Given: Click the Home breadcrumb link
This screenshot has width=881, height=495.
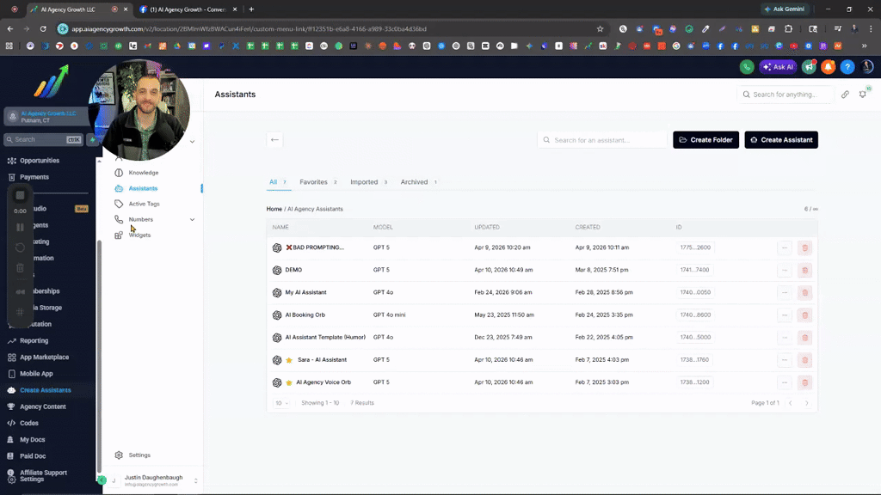Looking at the screenshot, I should pyautogui.click(x=274, y=209).
